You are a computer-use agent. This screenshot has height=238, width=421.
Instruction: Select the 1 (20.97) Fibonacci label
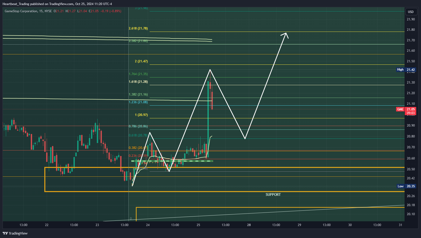pyautogui.click(x=141, y=115)
